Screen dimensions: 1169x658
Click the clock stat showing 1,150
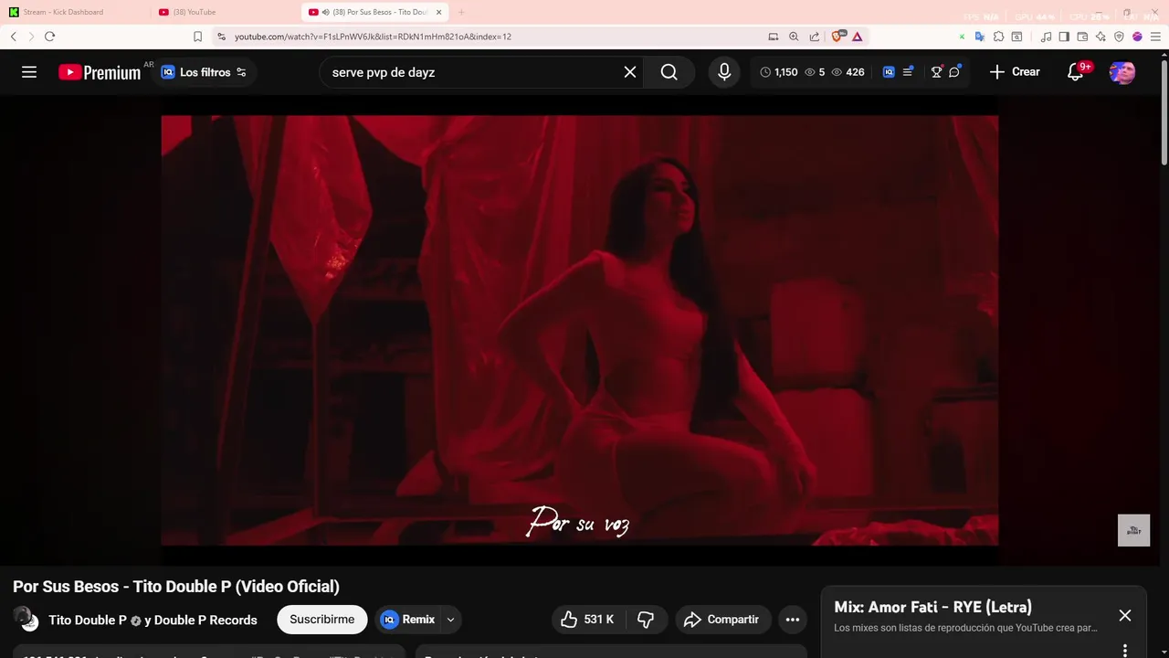coord(779,72)
